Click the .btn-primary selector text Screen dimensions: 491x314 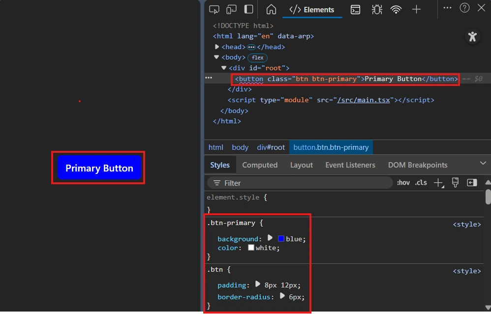point(231,223)
